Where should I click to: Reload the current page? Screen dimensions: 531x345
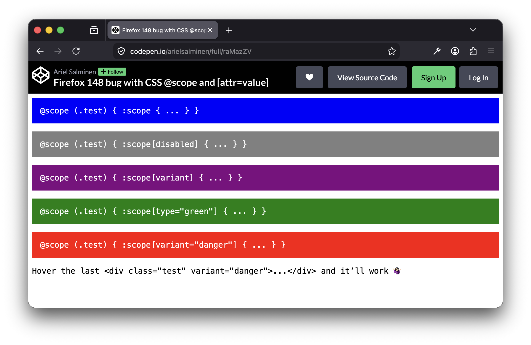tap(76, 51)
